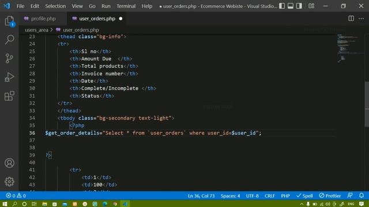
Task: Open Microsoft Edge from the taskbar
Action: (105, 204)
